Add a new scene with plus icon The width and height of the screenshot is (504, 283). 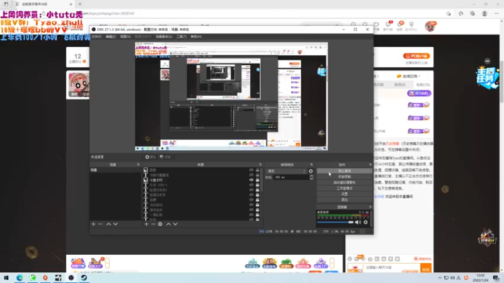[93, 224]
